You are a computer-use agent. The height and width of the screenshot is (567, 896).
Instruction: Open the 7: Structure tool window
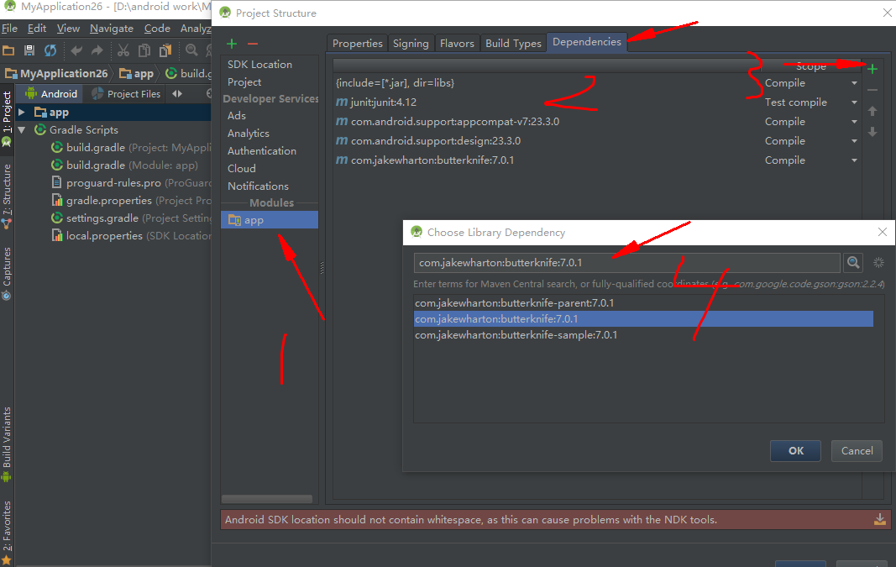coord(7,197)
